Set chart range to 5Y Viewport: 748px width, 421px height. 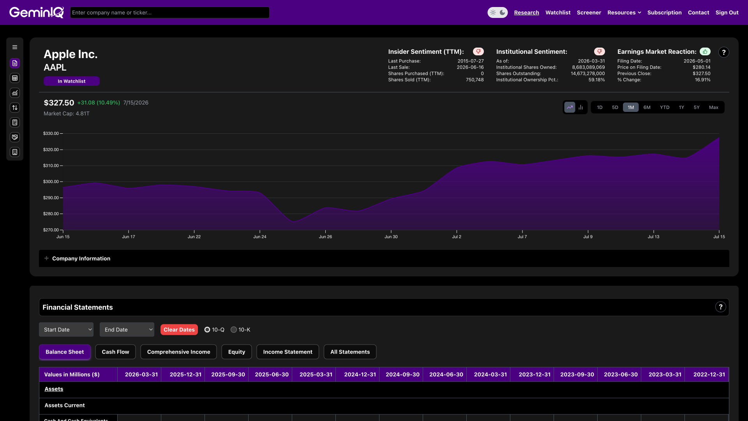[x=697, y=107]
